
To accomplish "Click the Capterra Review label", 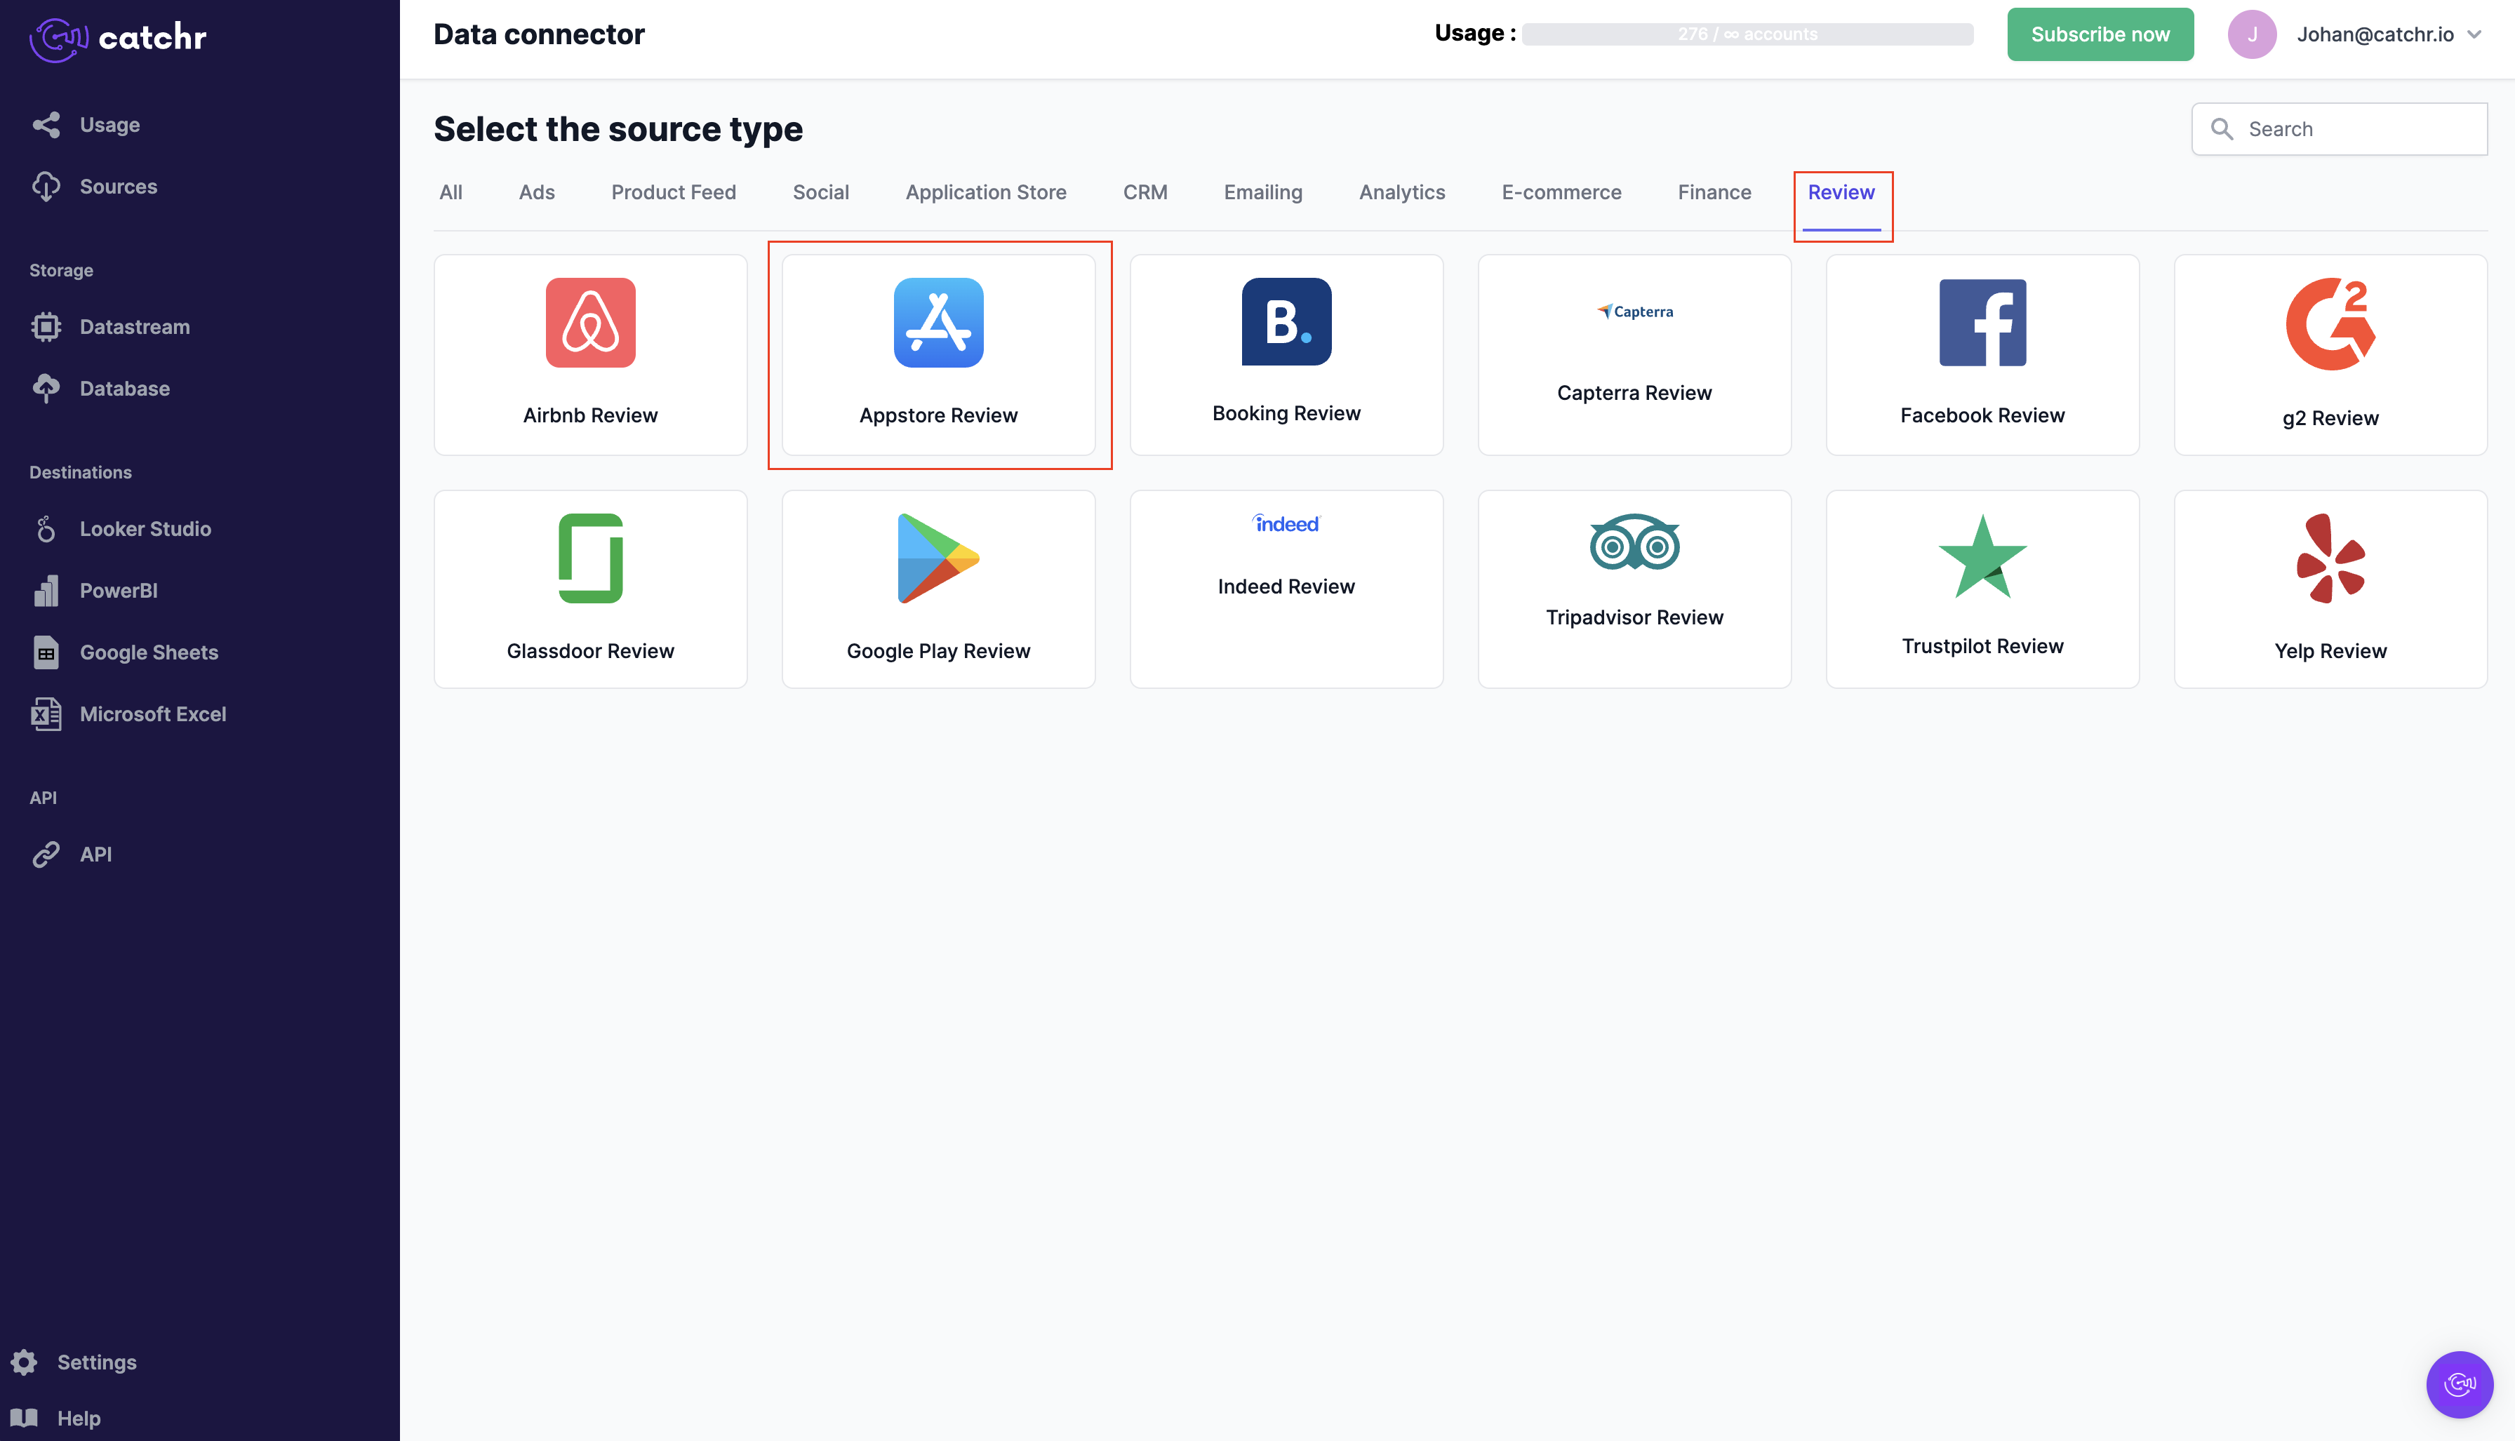I will (1635, 393).
